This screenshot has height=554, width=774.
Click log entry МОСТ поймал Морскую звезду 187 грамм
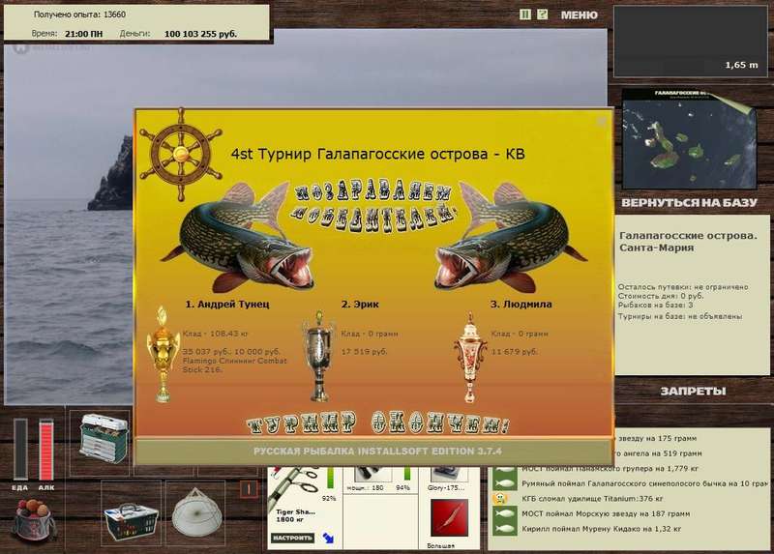606,514
